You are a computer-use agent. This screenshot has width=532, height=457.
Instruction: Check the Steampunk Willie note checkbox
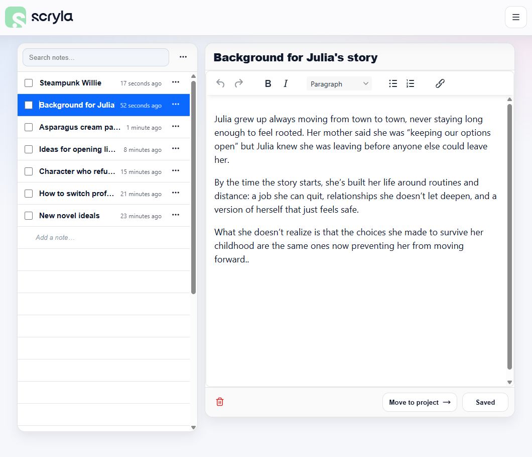click(29, 83)
